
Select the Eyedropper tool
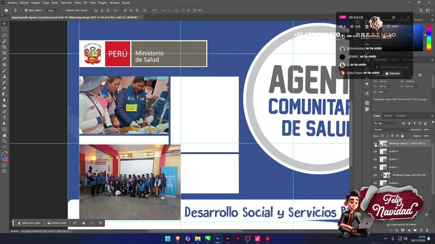pyautogui.click(x=4, y=59)
